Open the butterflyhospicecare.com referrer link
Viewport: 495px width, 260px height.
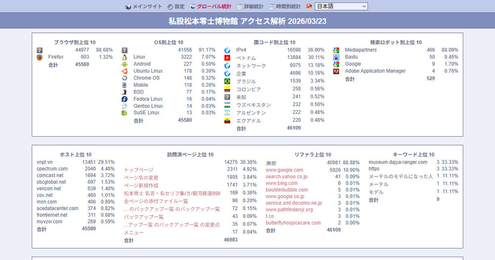[x=293, y=223]
